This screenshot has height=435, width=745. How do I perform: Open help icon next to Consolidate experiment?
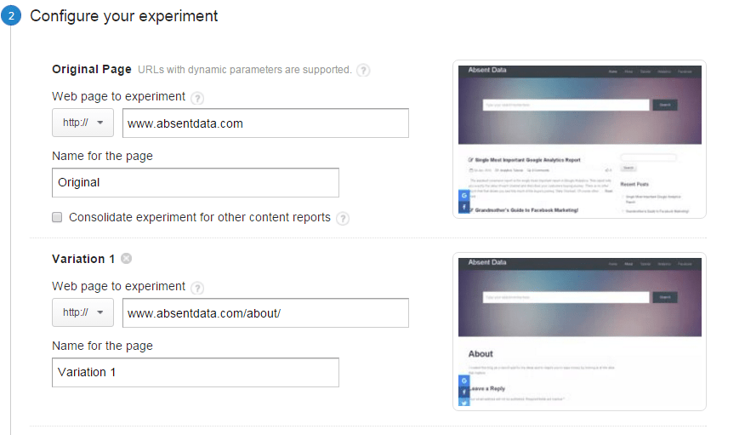point(343,218)
